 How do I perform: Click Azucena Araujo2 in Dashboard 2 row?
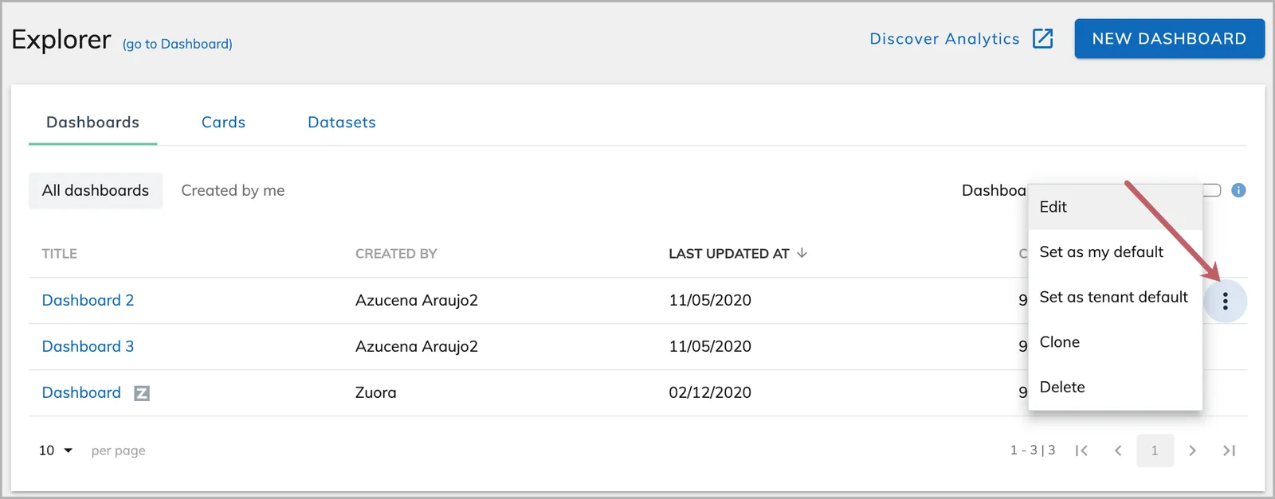pyautogui.click(x=417, y=301)
